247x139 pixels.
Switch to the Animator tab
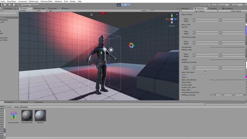point(52,8)
